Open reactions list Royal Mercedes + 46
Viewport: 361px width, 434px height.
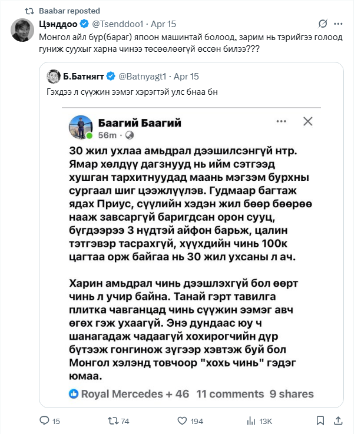tap(129, 394)
